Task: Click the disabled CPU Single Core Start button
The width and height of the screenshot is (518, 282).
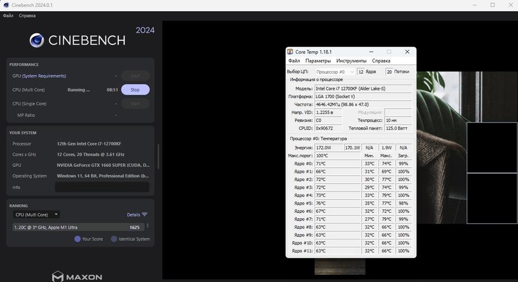Action: [x=135, y=103]
